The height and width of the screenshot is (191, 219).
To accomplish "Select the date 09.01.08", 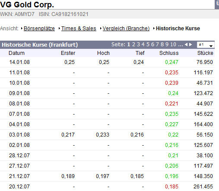I will click(19, 93).
